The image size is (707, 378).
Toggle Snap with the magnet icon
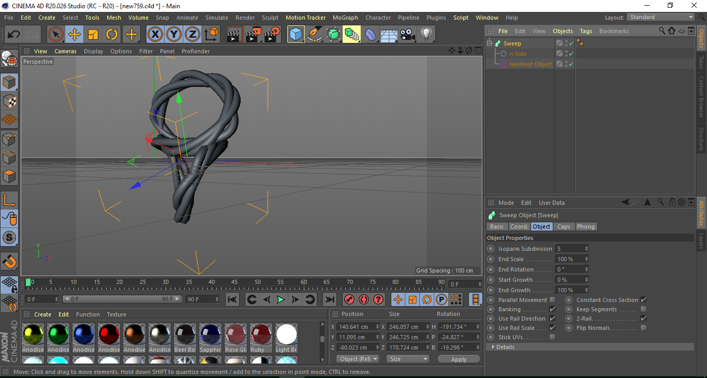coord(9,261)
